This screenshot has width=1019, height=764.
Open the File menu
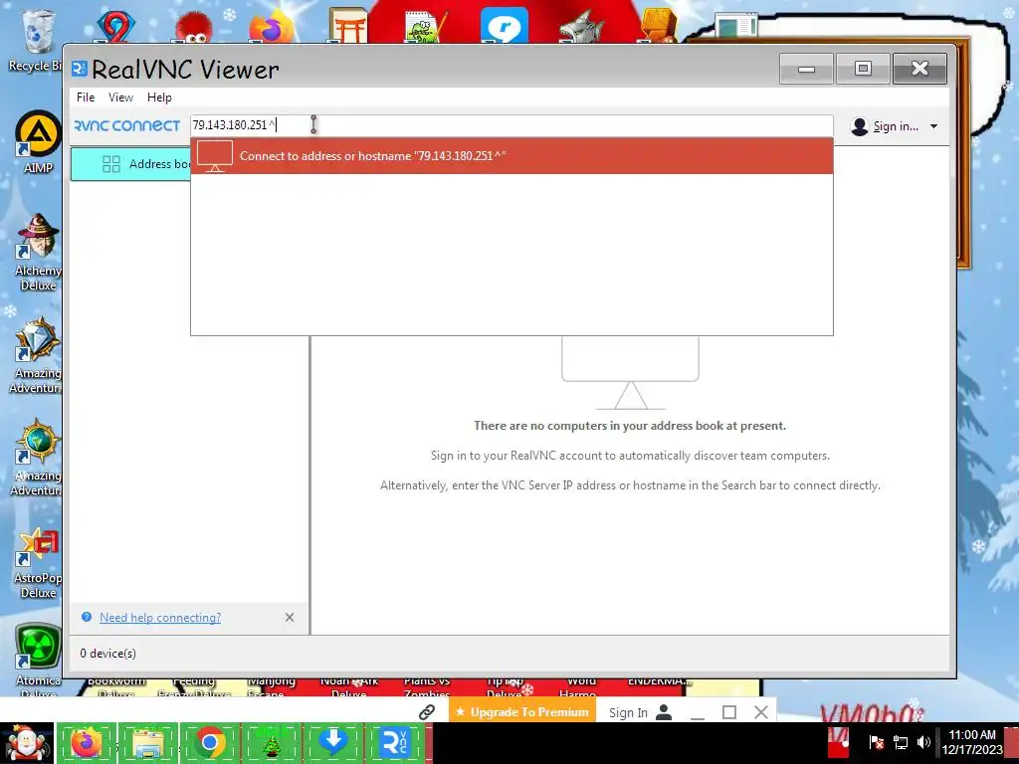click(x=86, y=97)
